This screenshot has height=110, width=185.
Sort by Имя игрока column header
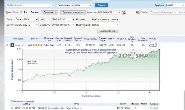18,39
